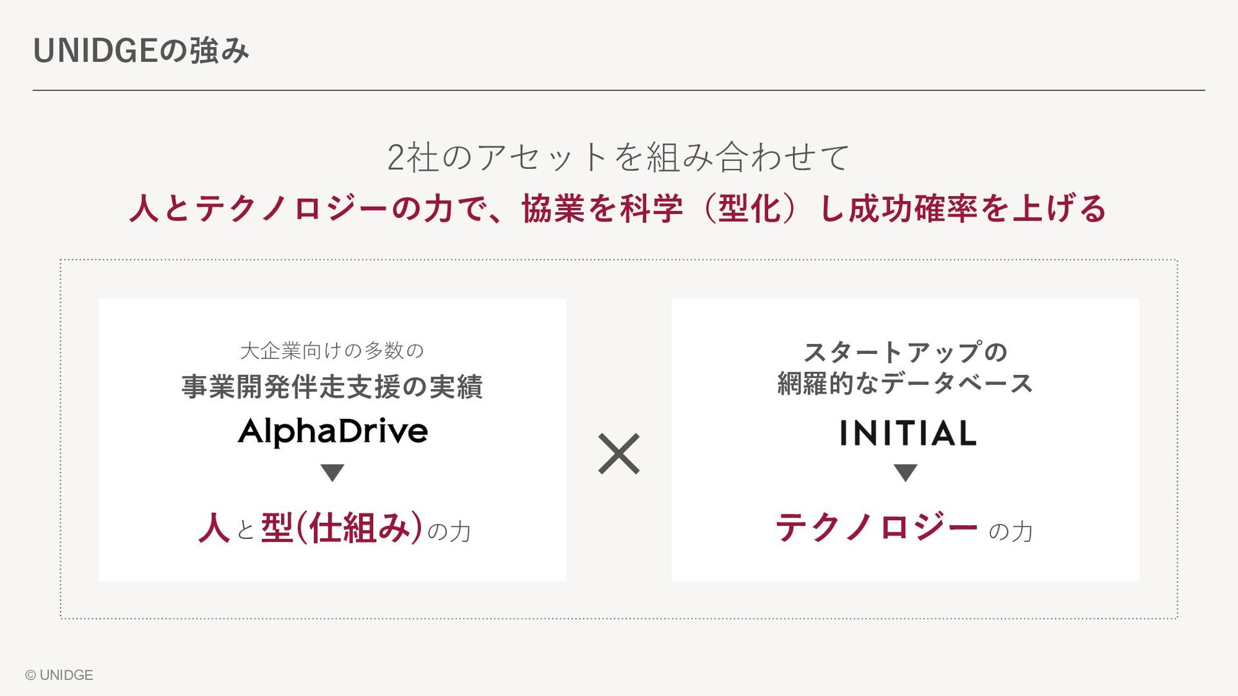This screenshot has width=1238, height=696.
Task: Click the text 網羅的なデータベース
Action: click(x=905, y=383)
